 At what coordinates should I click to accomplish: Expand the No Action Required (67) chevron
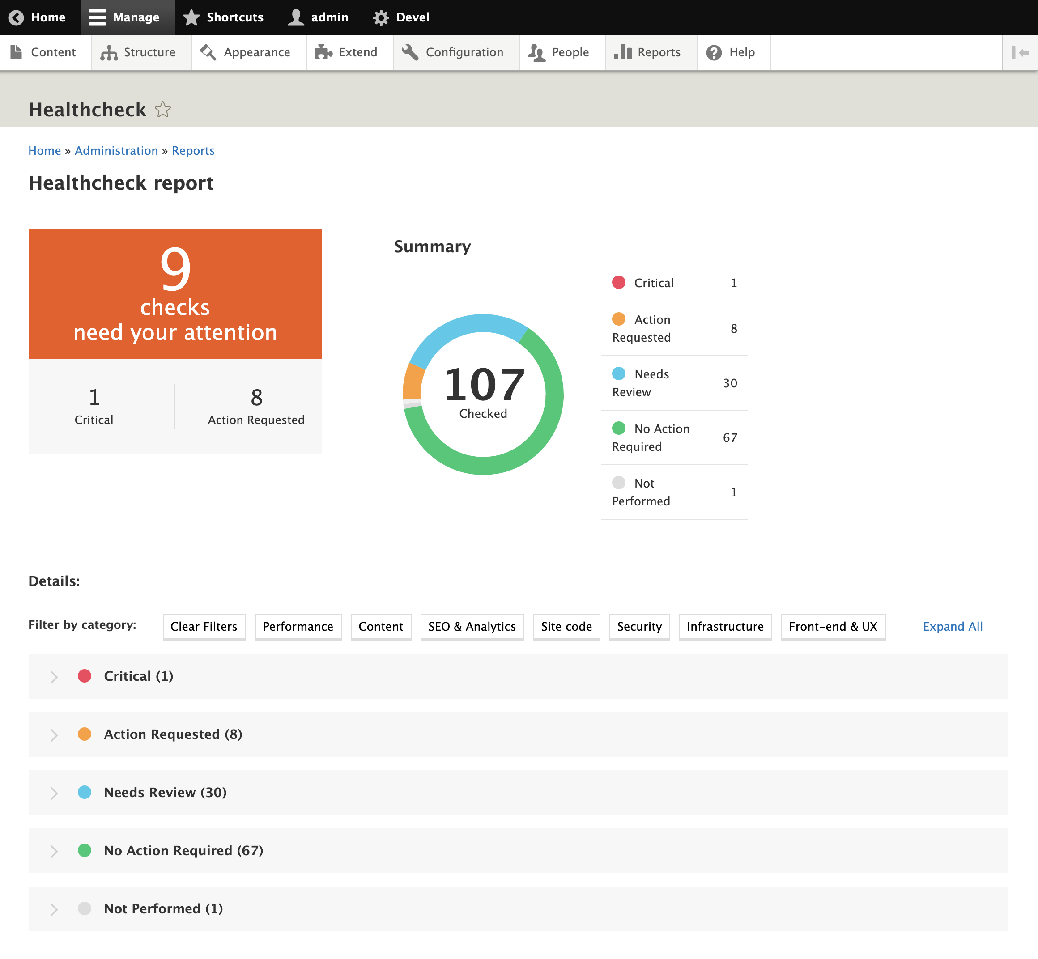[54, 851]
